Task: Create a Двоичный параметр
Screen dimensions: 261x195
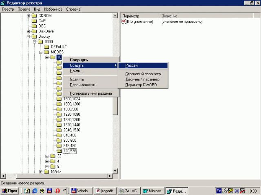Action: pos(143,80)
